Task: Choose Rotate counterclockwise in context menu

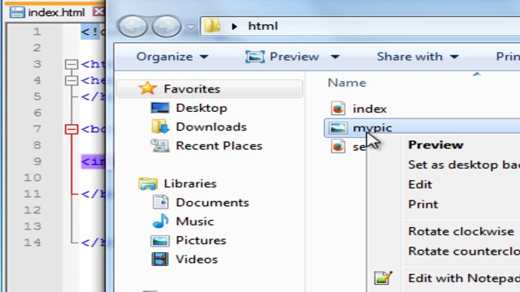Action: click(464, 251)
